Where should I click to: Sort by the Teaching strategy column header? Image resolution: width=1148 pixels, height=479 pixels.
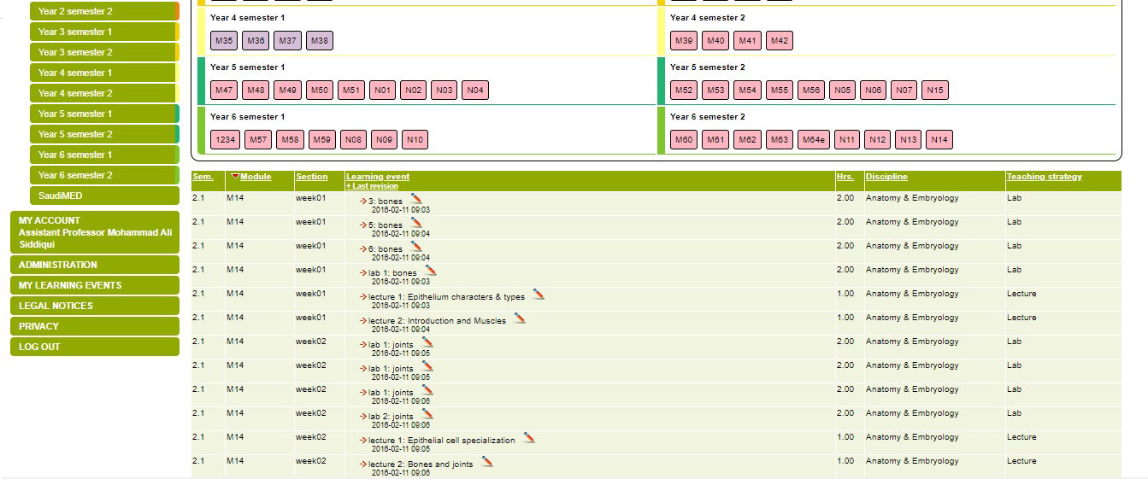(1044, 177)
